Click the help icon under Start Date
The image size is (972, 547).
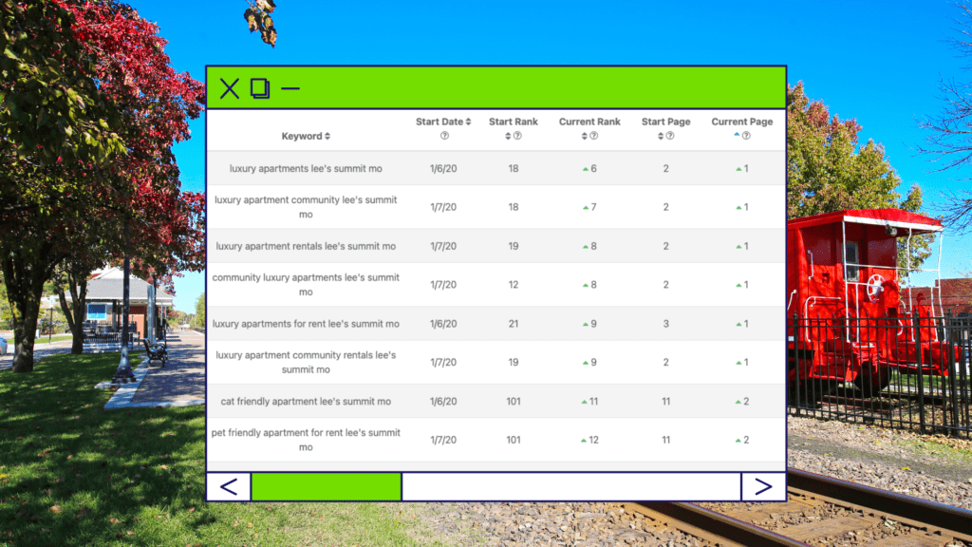pyautogui.click(x=443, y=136)
